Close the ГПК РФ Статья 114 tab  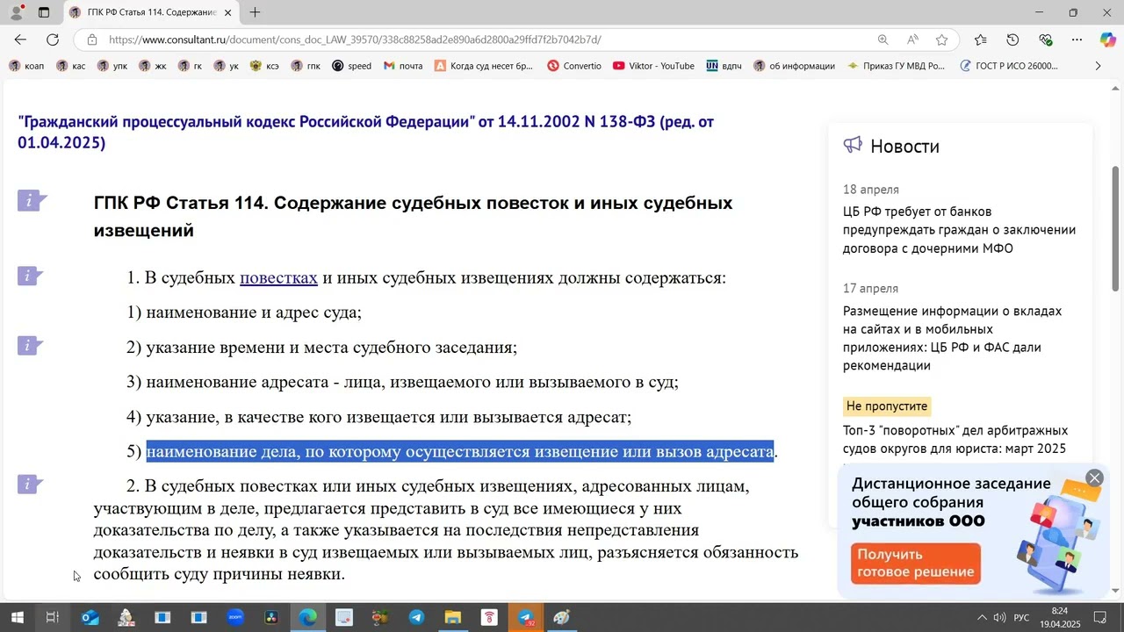(x=228, y=12)
